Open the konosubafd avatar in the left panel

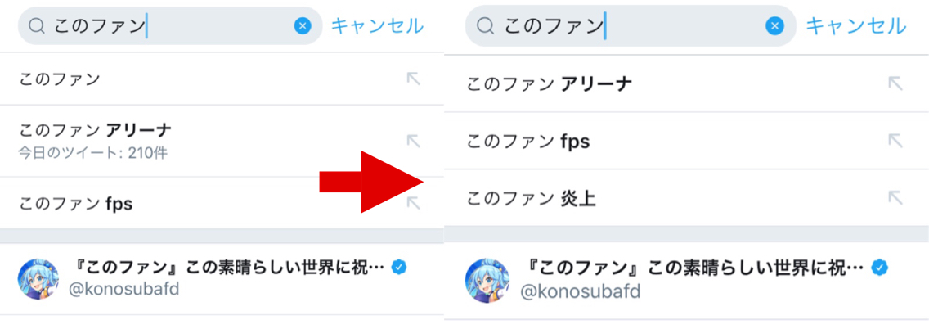click(38, 279)
